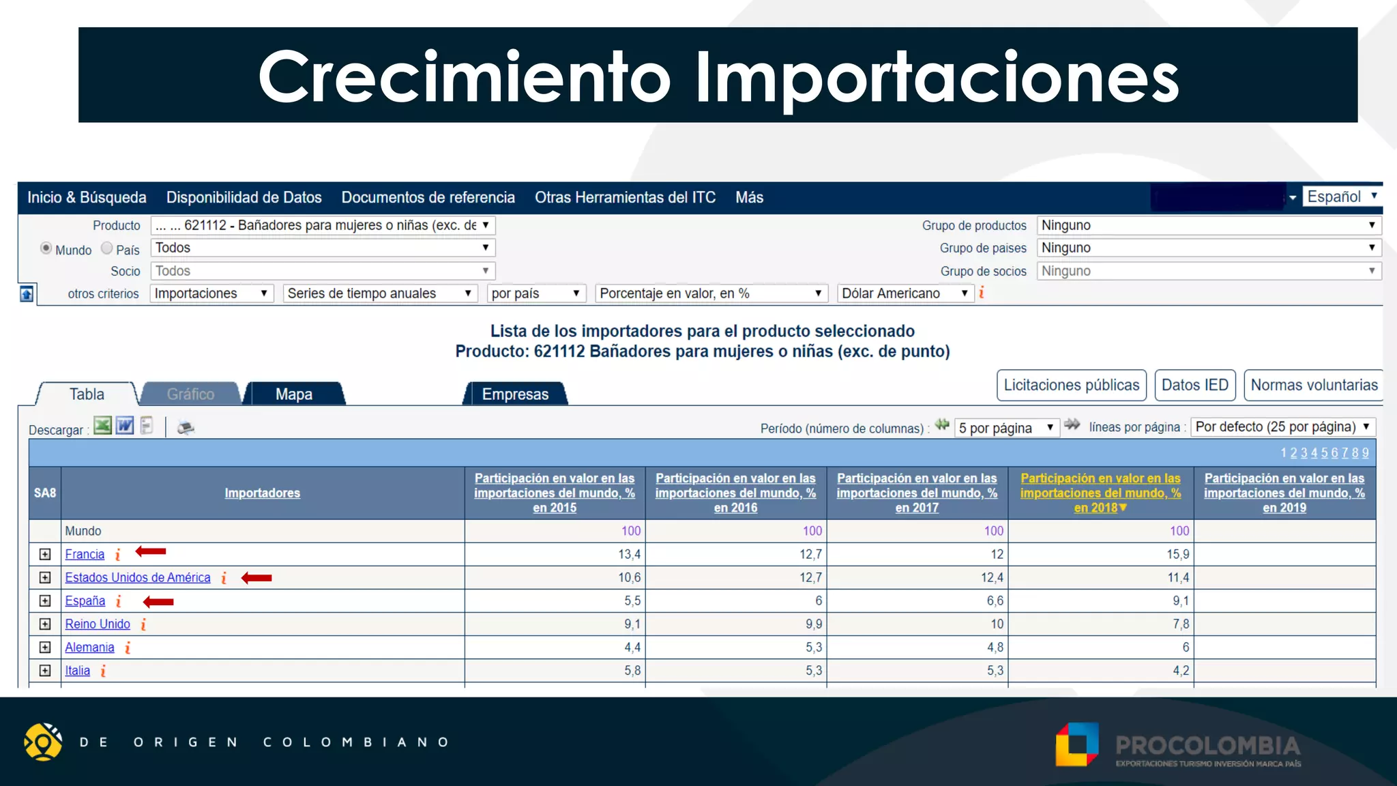
Task: Open the Reino Unido link
Action: point(98,624)
